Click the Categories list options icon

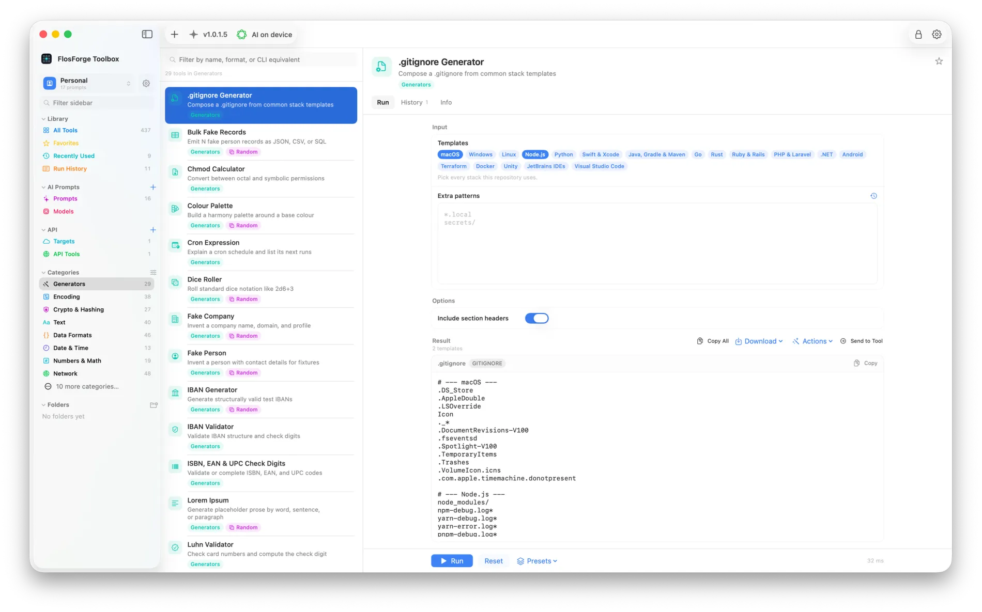(x=153, y=272)
